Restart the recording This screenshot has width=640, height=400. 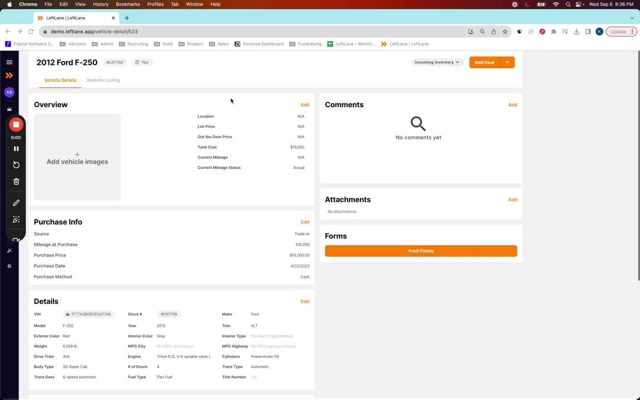click(16, 165)
